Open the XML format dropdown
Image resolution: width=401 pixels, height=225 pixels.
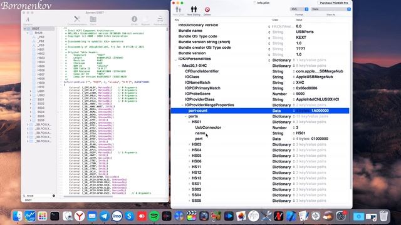pos(299,9)
